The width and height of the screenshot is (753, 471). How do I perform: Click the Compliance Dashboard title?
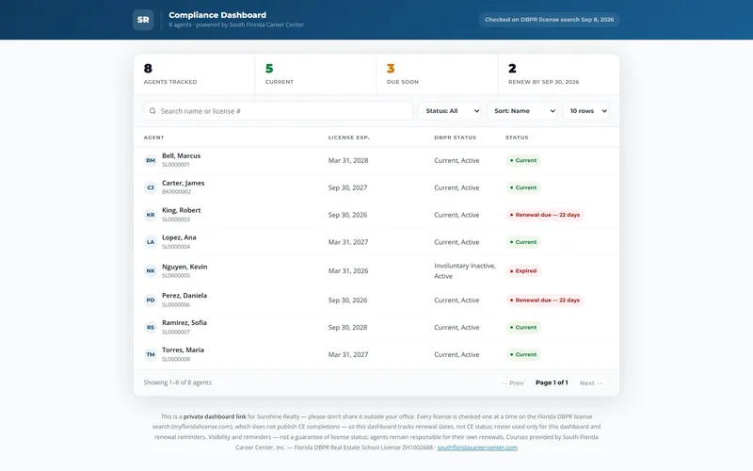pyautogui.click(x=217, y=15)
